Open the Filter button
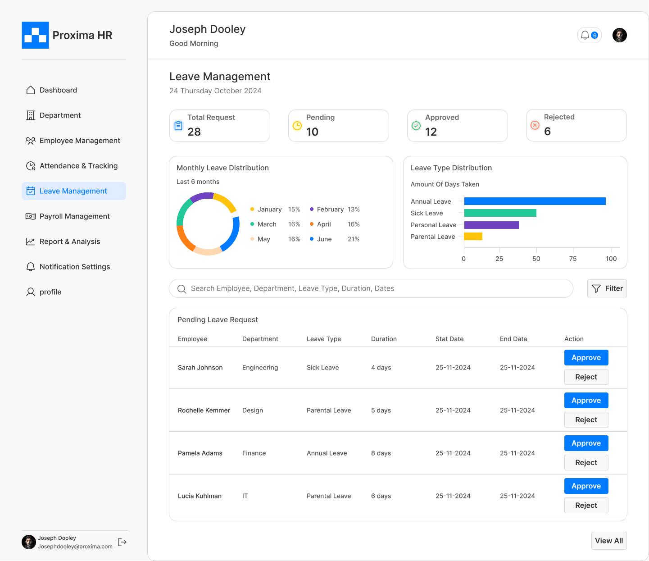 tap(607, 288)
